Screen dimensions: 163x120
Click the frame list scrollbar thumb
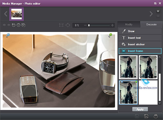pos(159,87)
